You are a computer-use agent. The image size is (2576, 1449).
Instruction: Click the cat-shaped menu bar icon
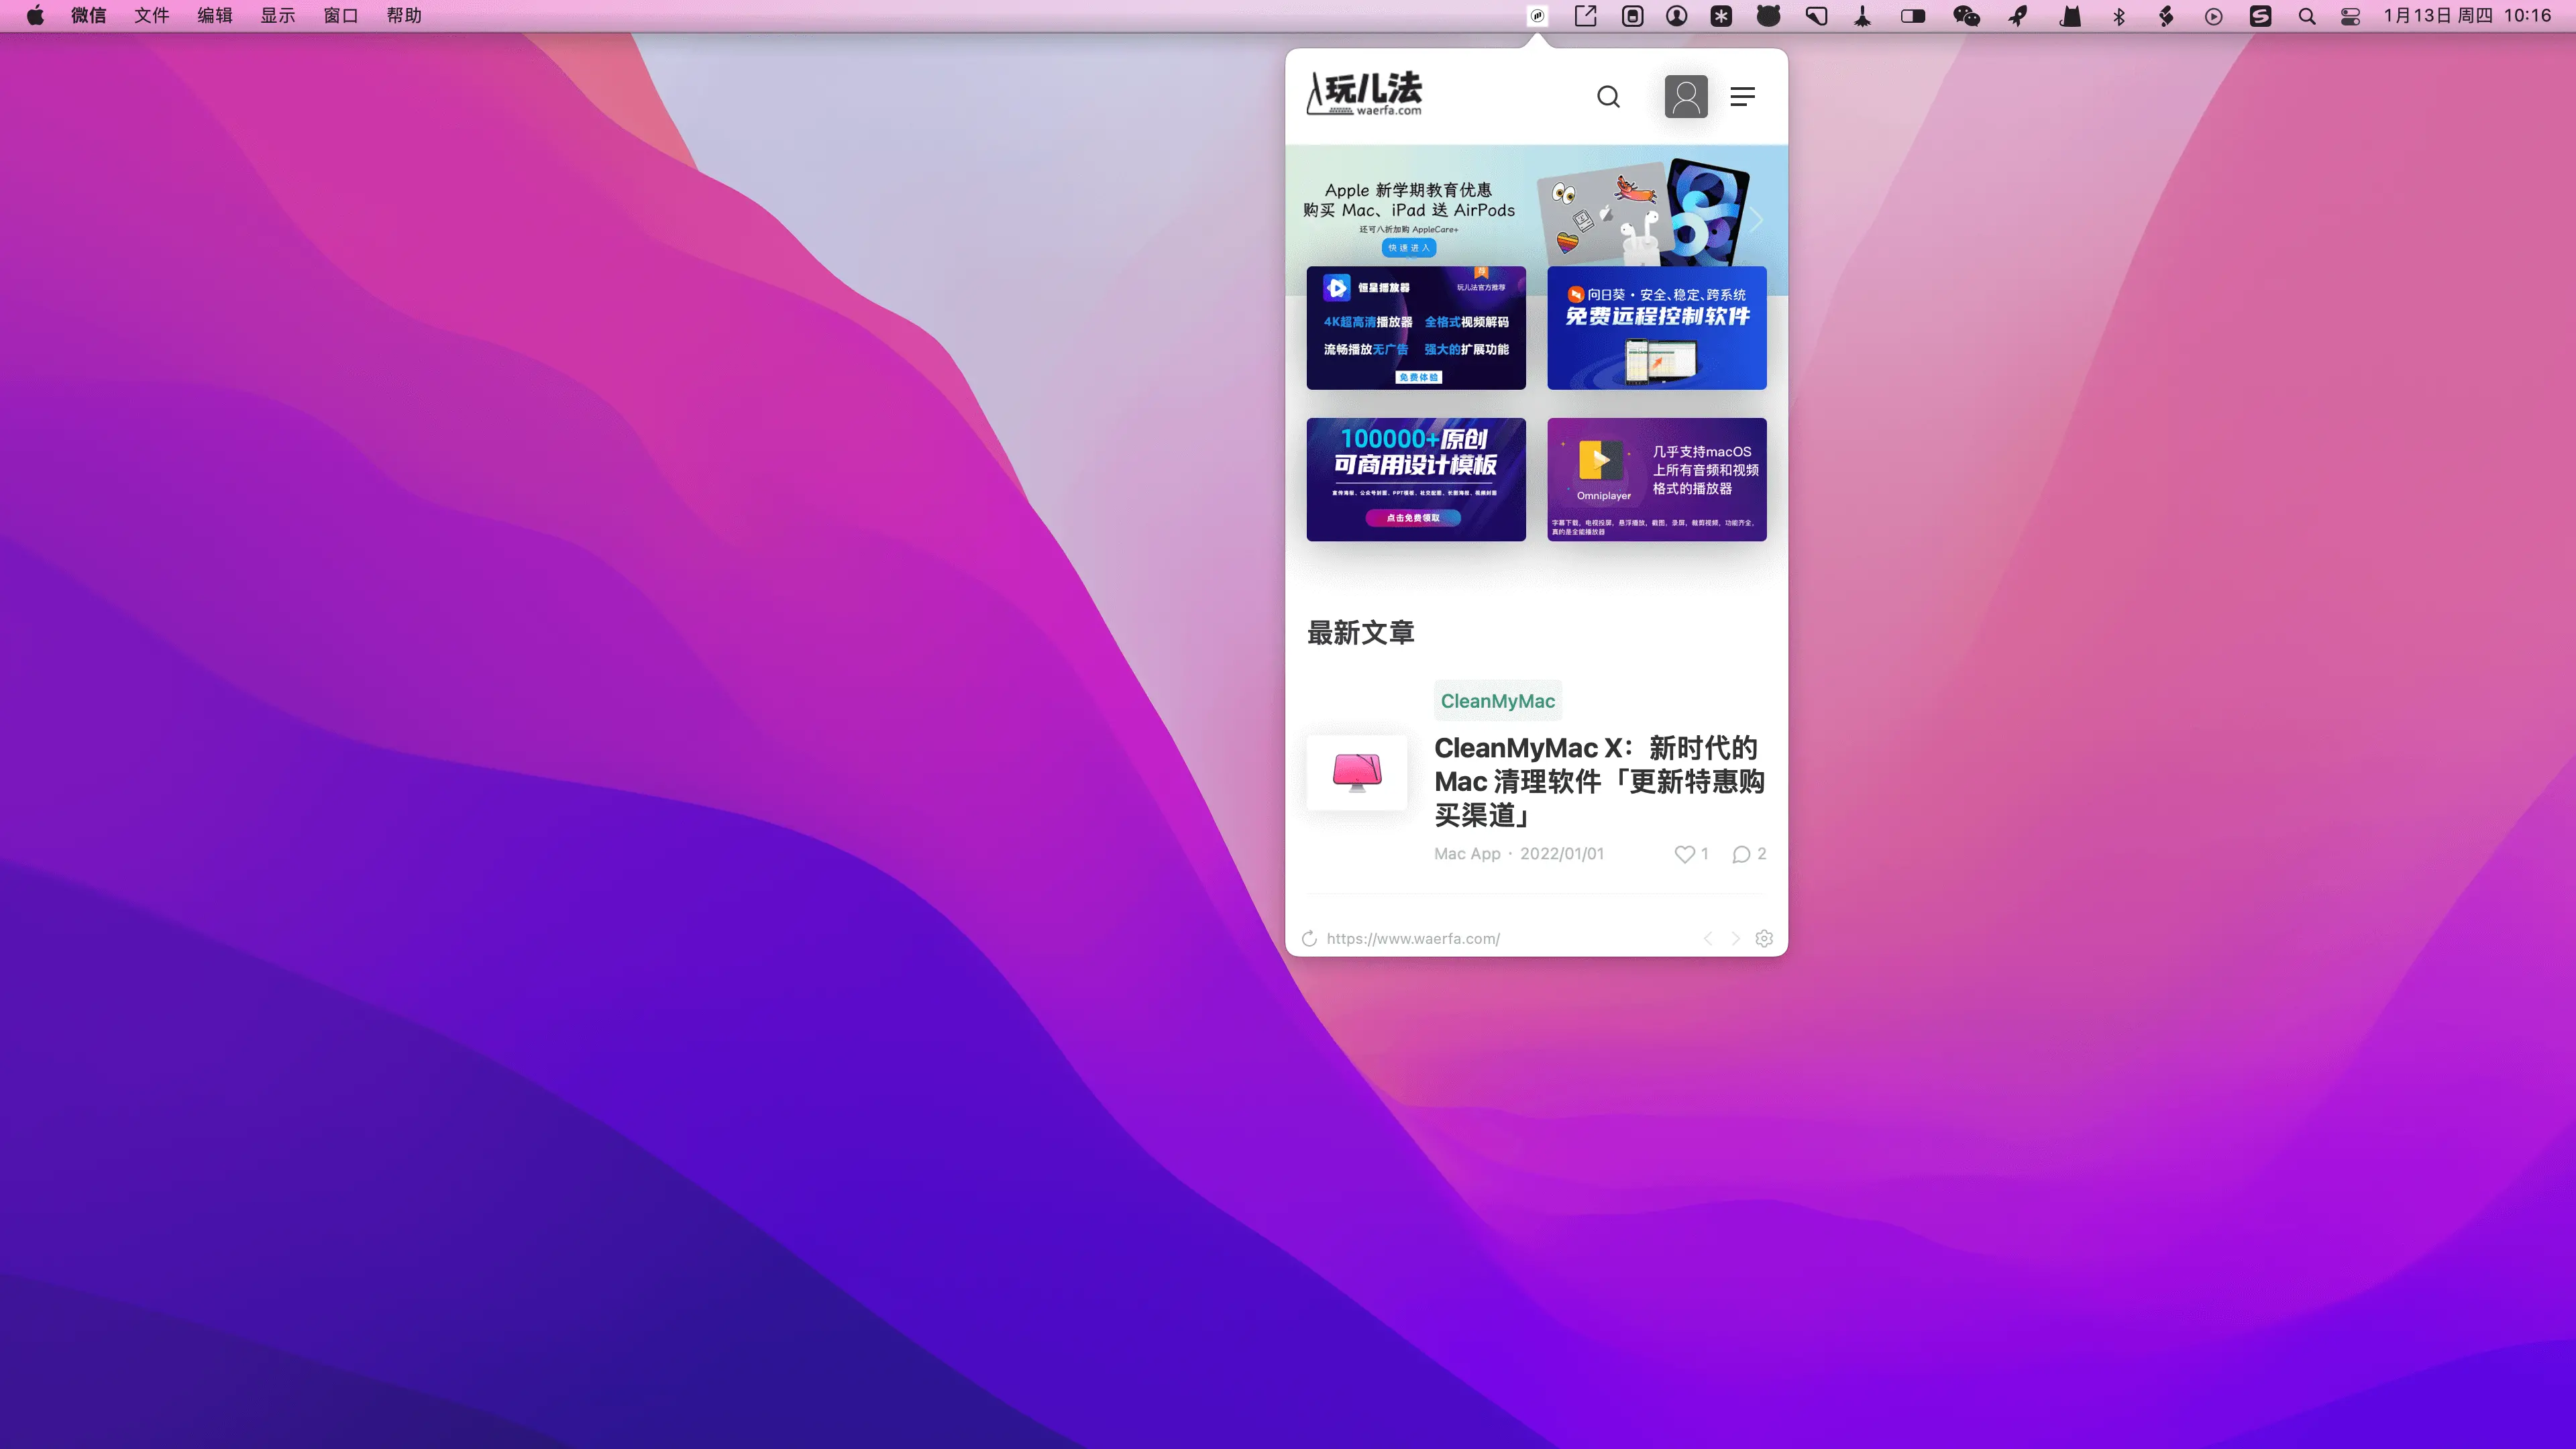coord(2070,16)
